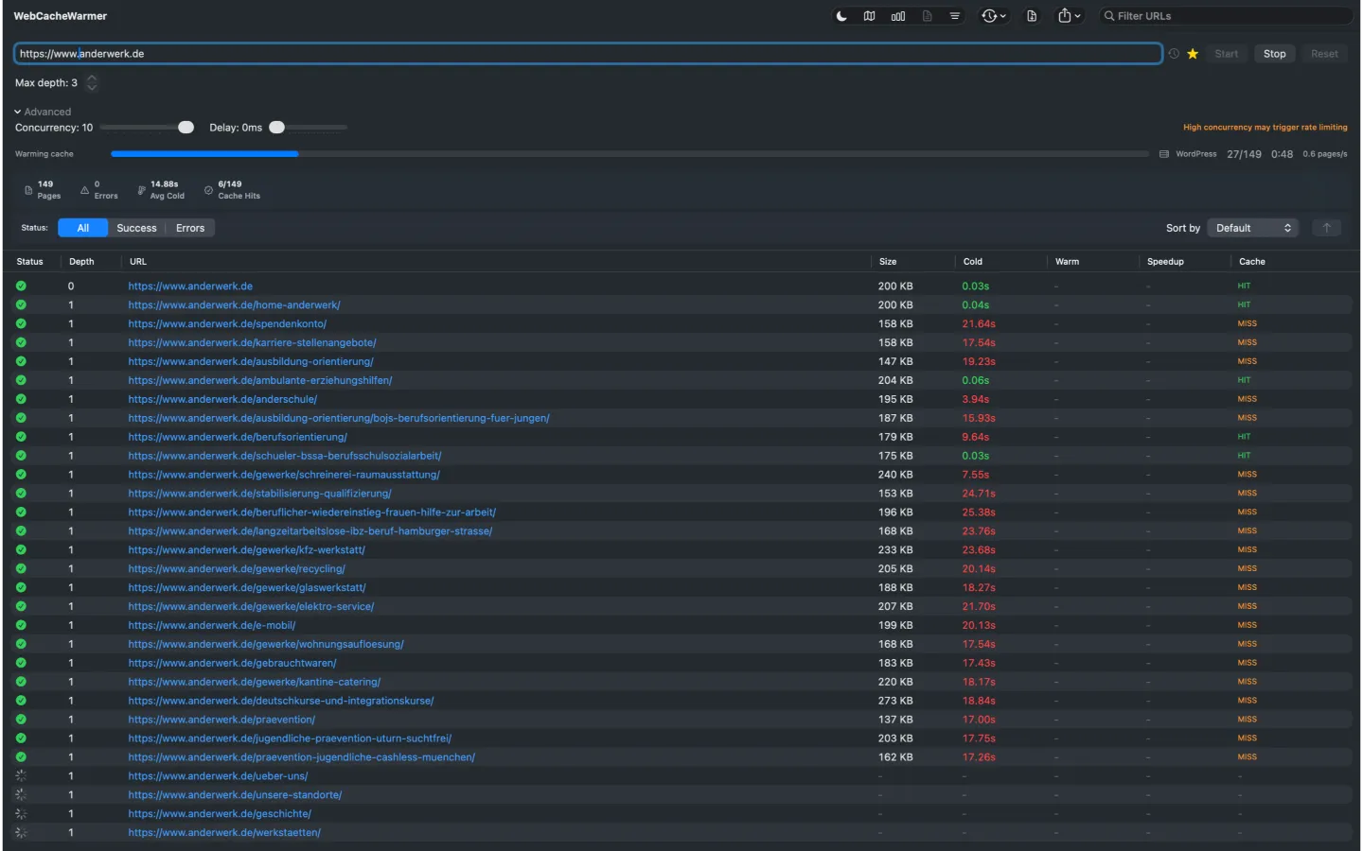Bookmark the URL with the star icon

tap(1193, 54)
